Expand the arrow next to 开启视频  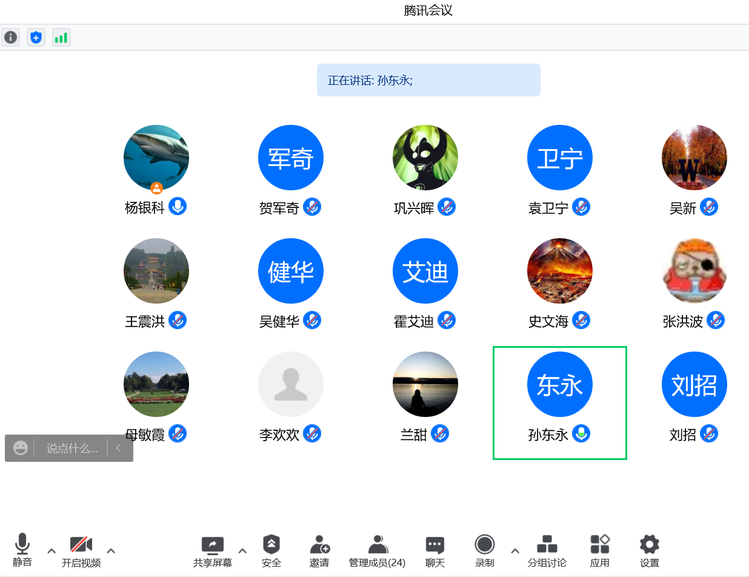pyautogui.click(x=111, y=551)
